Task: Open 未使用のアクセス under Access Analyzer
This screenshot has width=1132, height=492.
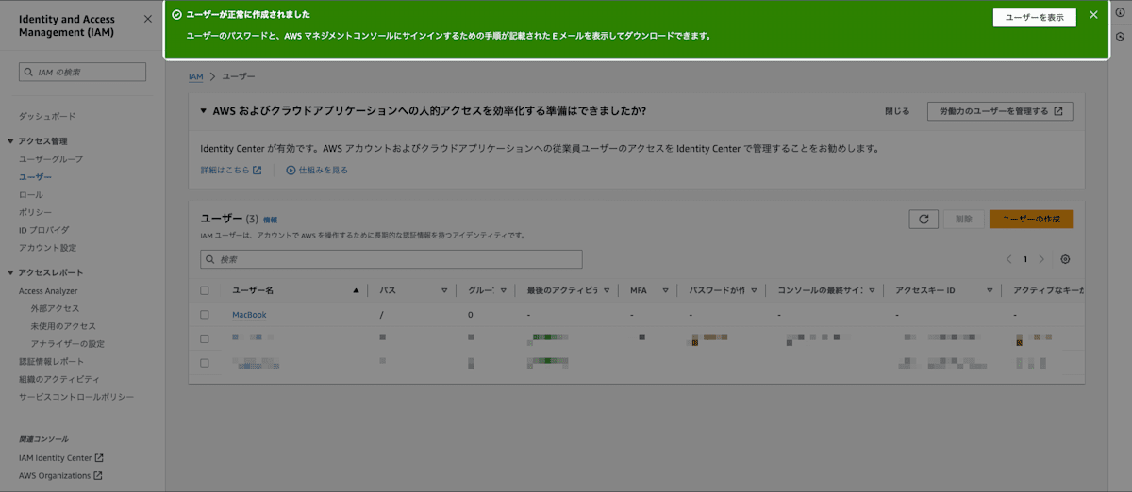Action: (x=63, y=326)
